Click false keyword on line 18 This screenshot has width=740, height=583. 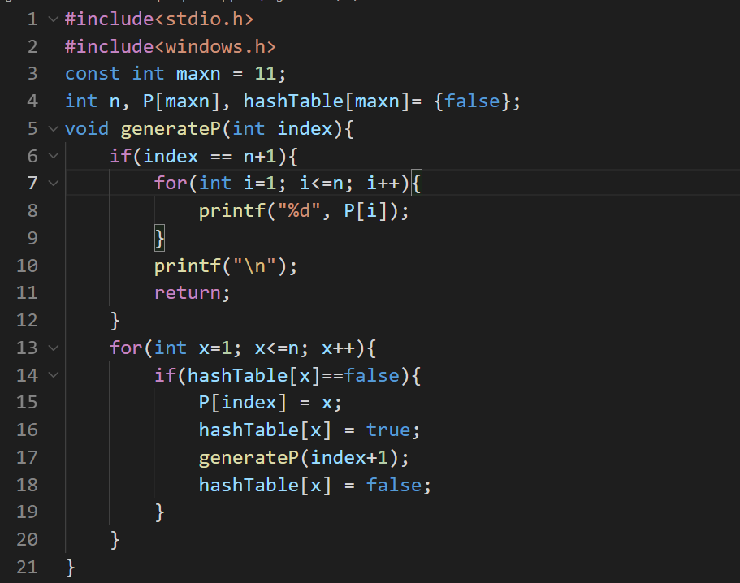[394, 485]
